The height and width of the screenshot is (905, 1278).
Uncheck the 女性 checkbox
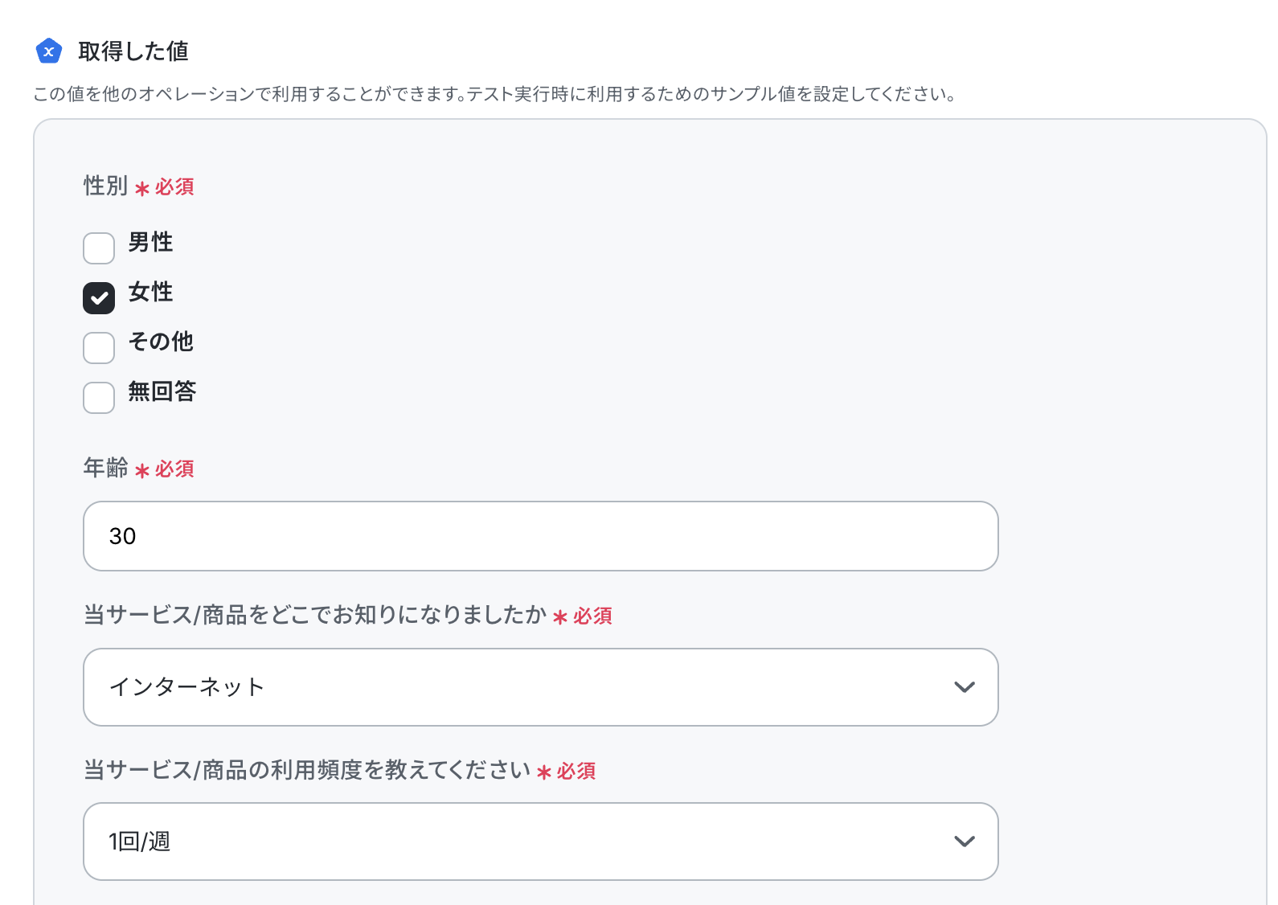pyautogui.click(x=99, y=298)
